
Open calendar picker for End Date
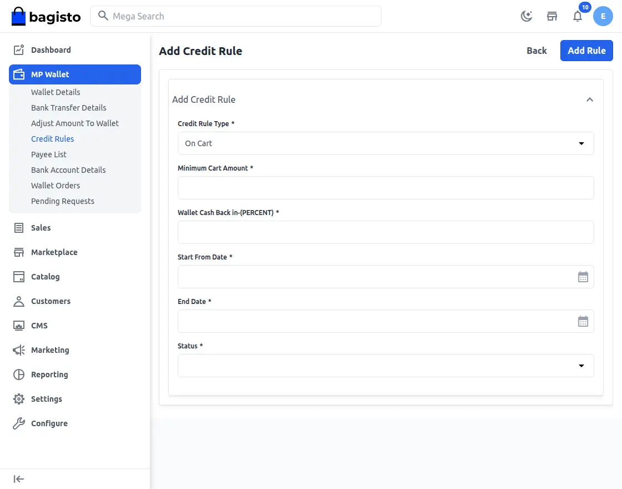(583, 321)
